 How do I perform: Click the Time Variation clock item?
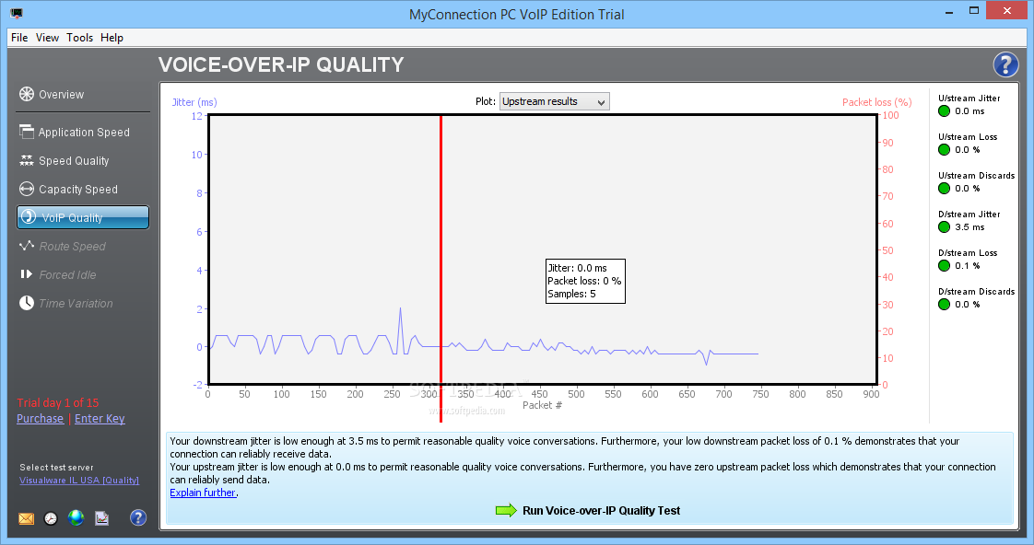[x=66, y=303]
